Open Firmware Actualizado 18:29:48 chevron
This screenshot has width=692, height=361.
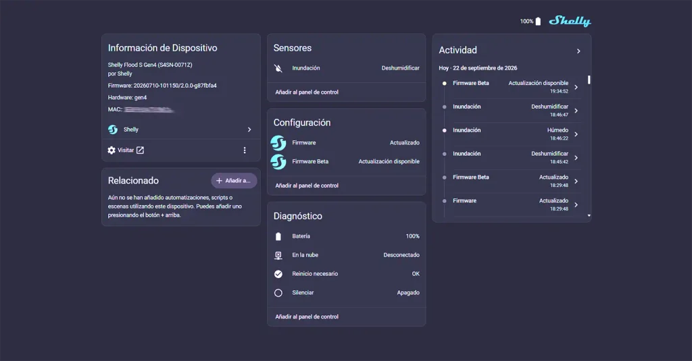576,205
